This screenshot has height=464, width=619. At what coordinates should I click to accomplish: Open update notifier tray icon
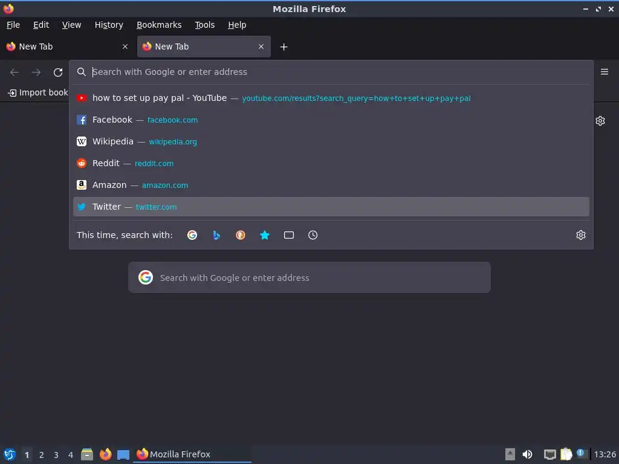pos(581,453)
